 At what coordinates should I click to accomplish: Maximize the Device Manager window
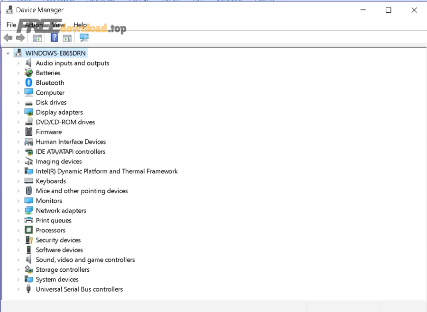(x=388, y=10)
